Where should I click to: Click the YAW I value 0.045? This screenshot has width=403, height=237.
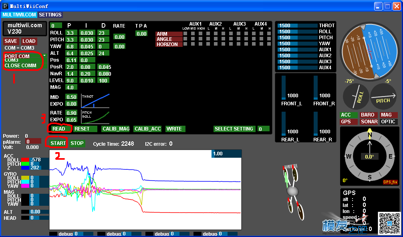(87, 46)
